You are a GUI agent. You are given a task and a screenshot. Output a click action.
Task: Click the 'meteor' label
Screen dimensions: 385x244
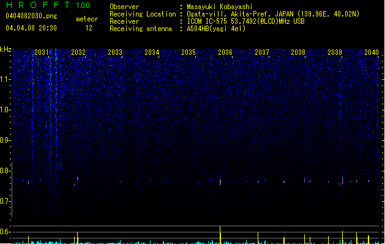point(87,19)
